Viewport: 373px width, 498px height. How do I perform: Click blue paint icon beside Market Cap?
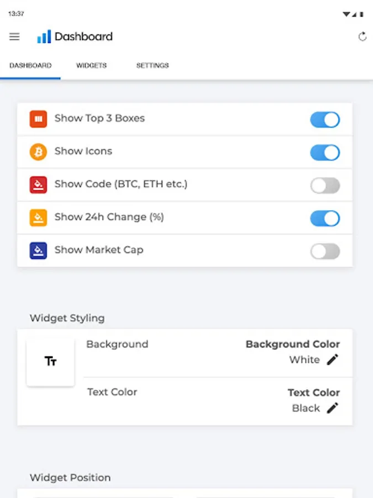38,250
